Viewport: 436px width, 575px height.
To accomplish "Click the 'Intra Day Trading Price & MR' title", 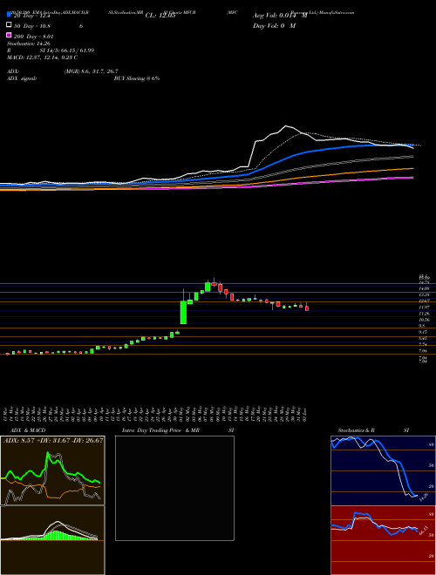I will coord(160,430).
